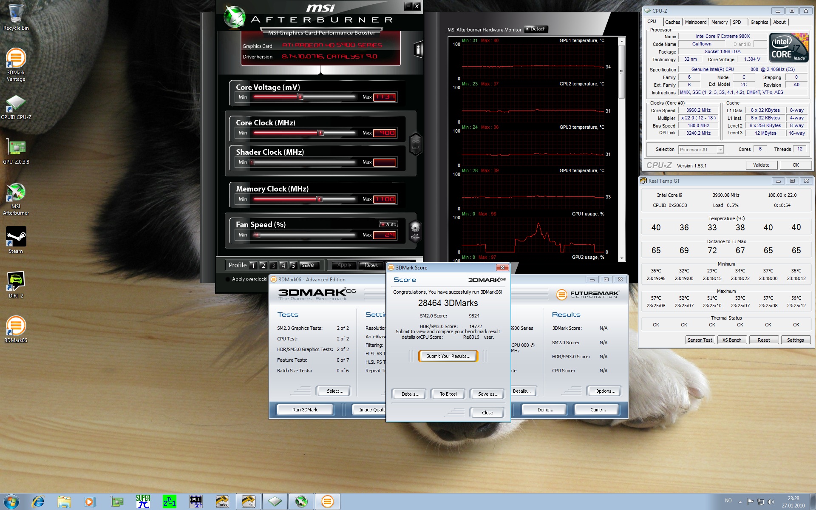Click the Windows Start orb
The height and width of the screenshot is (510, 816).
(x=11, y=501)
